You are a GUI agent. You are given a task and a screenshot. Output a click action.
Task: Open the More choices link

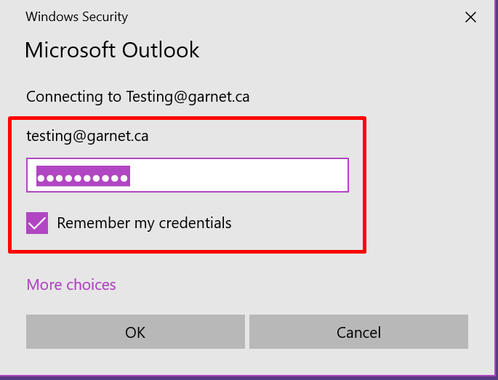point(71,285)
